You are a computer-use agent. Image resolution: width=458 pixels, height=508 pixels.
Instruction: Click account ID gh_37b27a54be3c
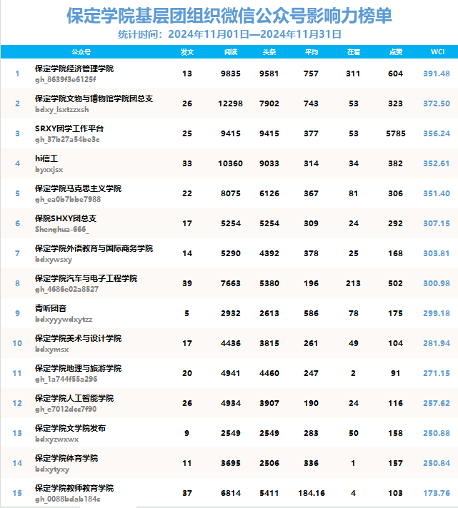click(67, 140)
